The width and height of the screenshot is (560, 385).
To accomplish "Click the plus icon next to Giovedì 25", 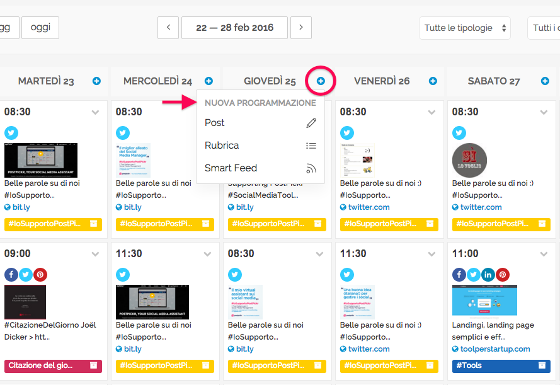I will click(x=321, y=81).
